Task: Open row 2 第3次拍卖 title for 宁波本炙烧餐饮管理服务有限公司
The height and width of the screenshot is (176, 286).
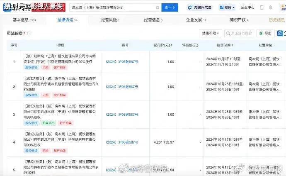Action: (x=61, y=84)
